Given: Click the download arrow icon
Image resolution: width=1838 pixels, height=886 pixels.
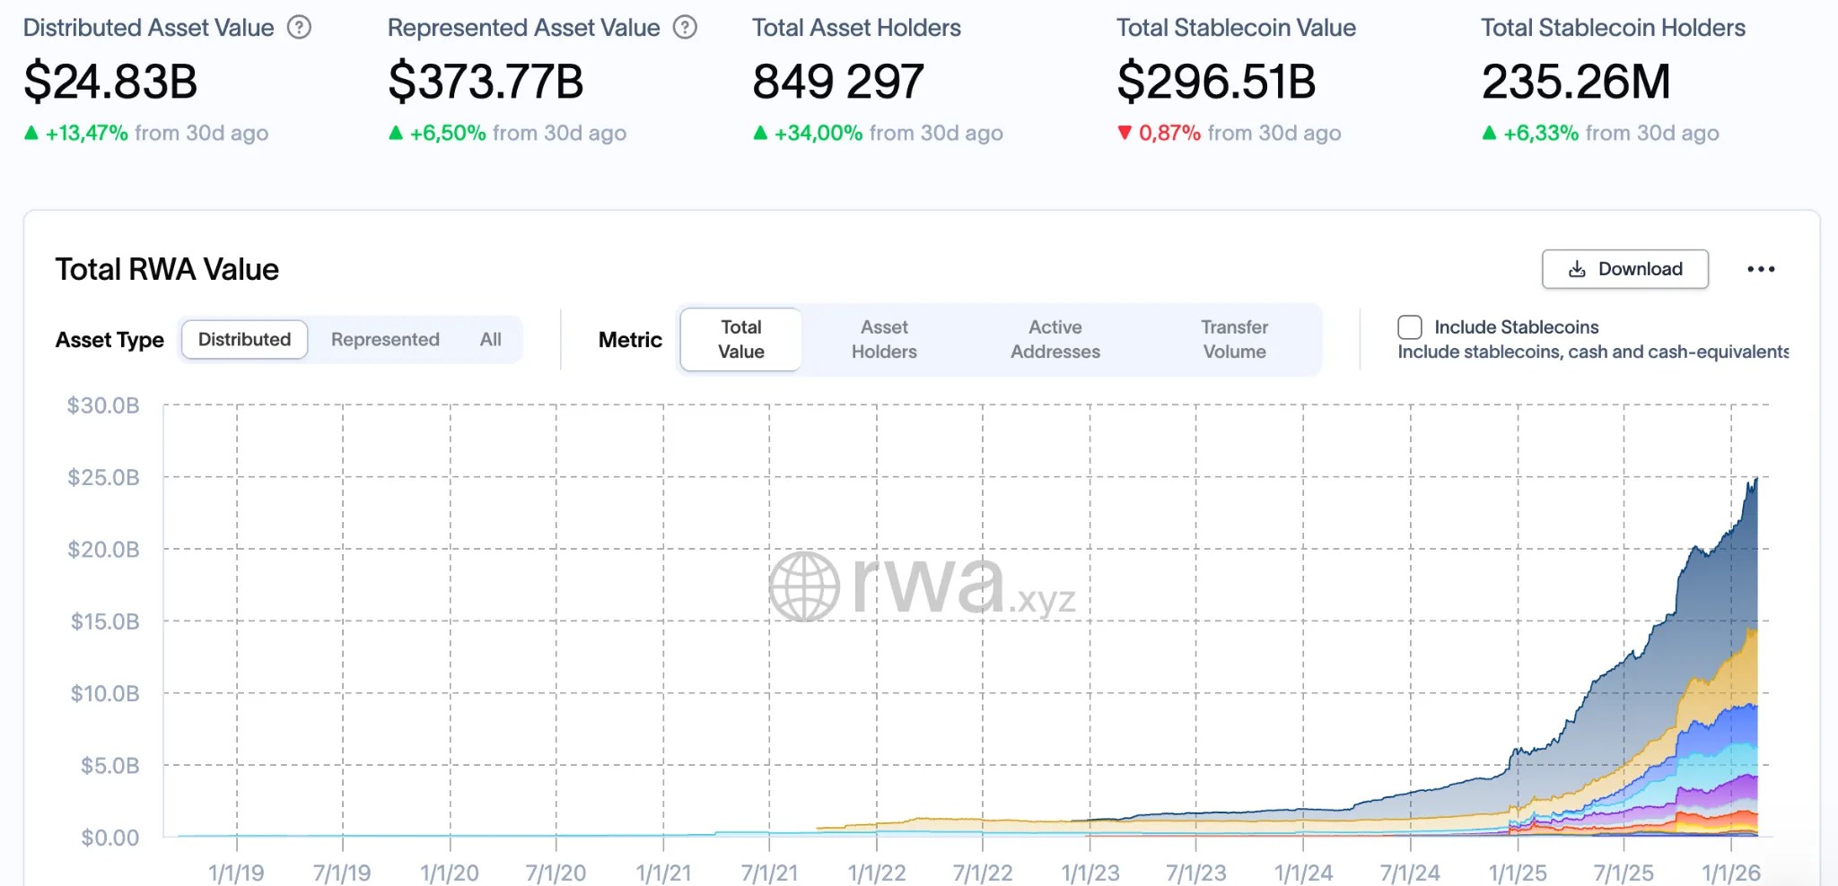Looking at the screenshot, I should coord(1577,269).
